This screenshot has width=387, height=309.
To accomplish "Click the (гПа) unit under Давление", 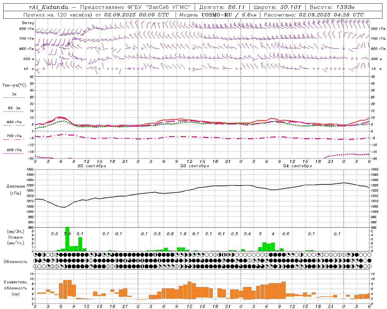I will tap(16, 193).
